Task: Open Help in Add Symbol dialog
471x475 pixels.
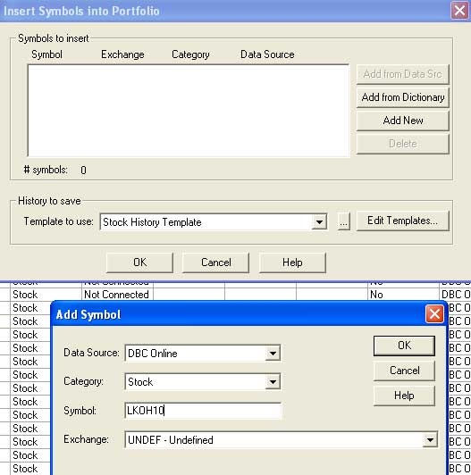Action: pyautogui.click(x=404, y=396)
